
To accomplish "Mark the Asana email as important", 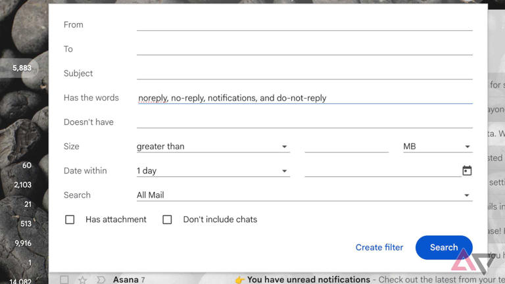I will tap(101, 279).
